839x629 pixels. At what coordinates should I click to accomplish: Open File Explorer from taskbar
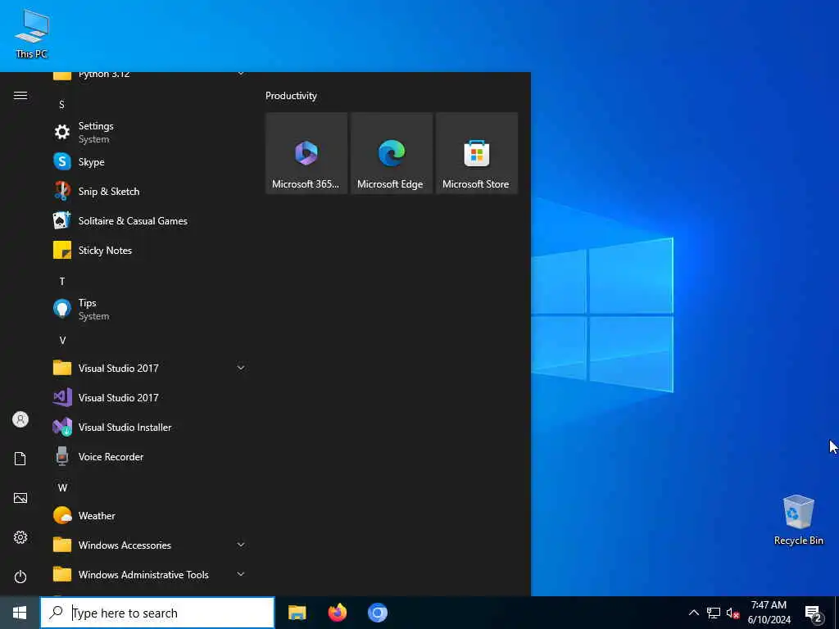(297, 613)
